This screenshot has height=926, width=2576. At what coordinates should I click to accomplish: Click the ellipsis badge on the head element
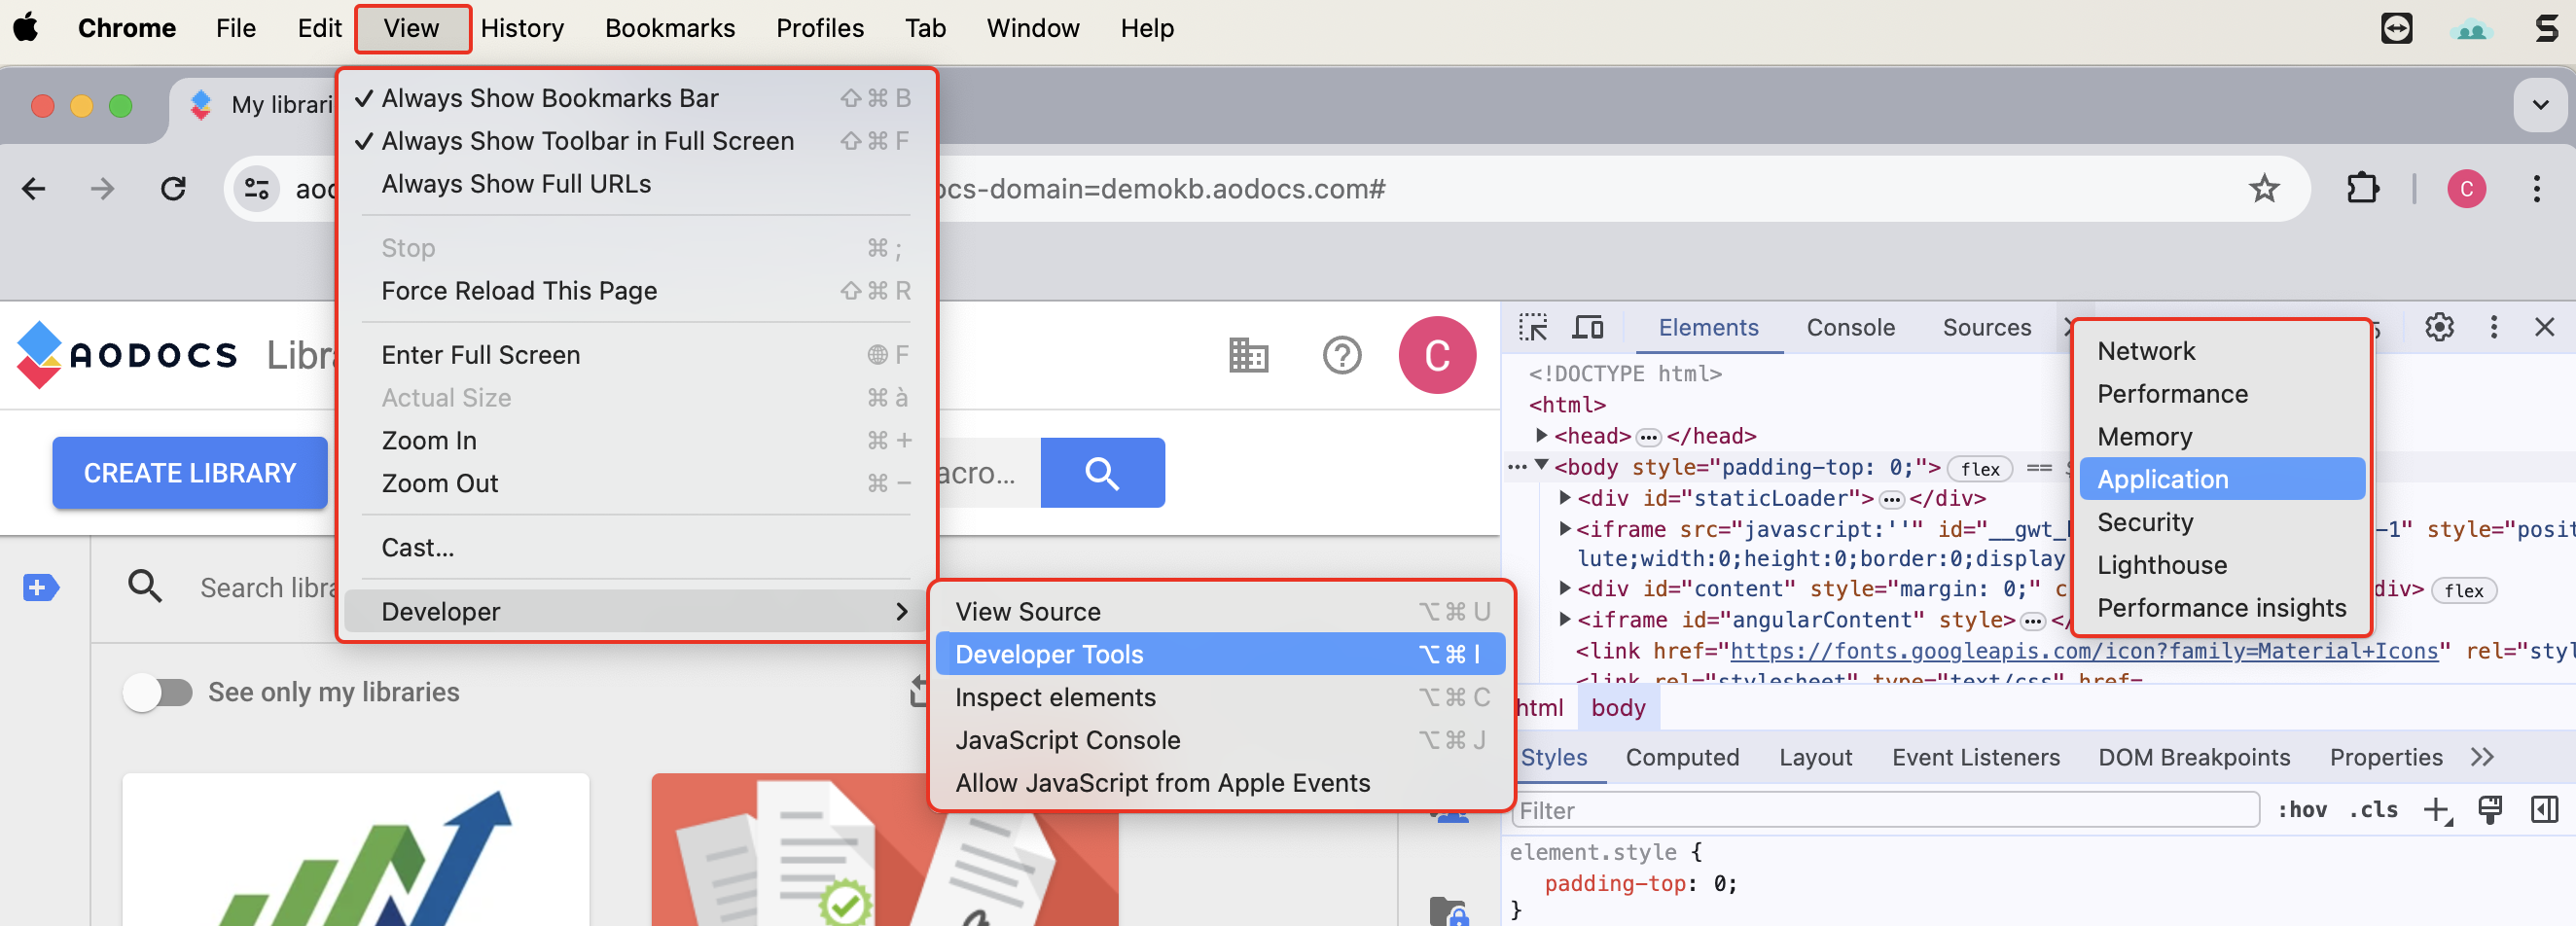click(1648, 437)
